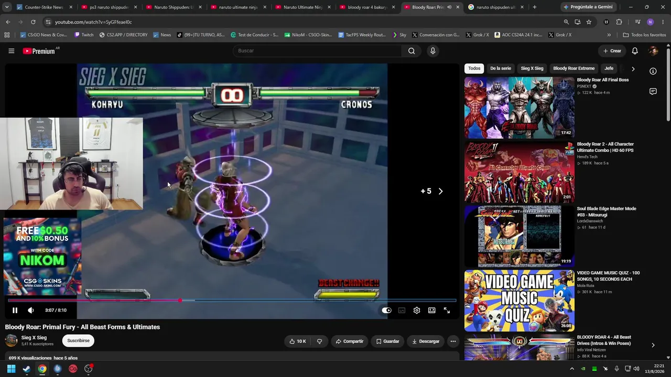This screenshot has width=671, height=377.
Task: Toggle the autoplay switch in the player
Action: tap(386, 311)
